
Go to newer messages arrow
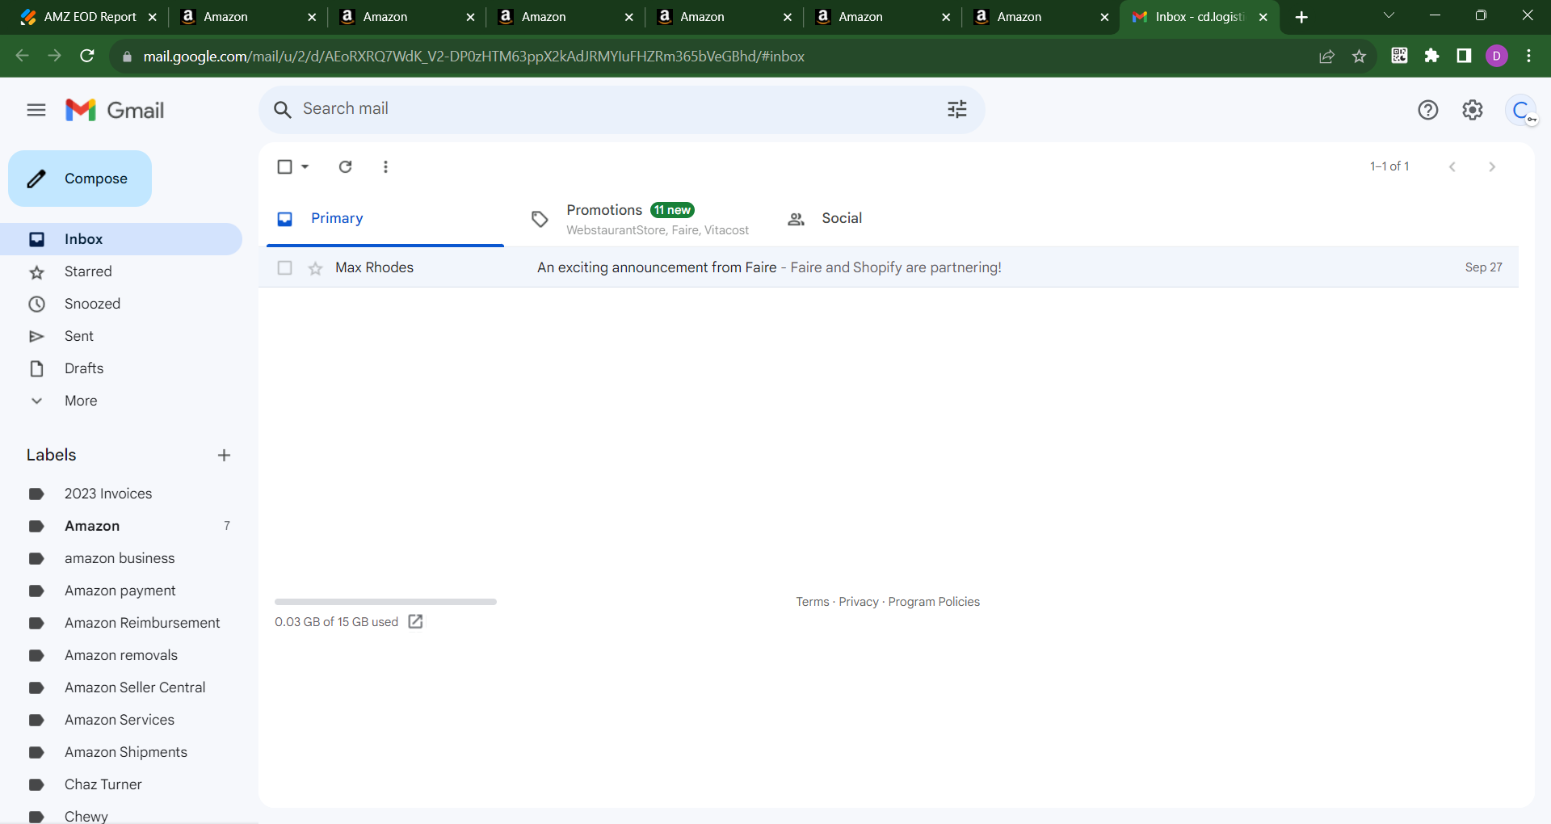coord(1452,166)
